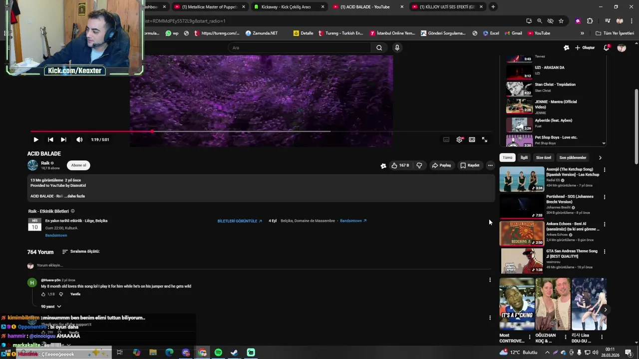Open options menu for the Huera-p3n comment

pos(490,280)
